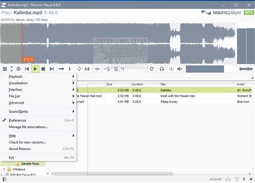This screenshot has height=183, width=255.
Task: Open the Interface submenu
Action: (x=39, y=90)
